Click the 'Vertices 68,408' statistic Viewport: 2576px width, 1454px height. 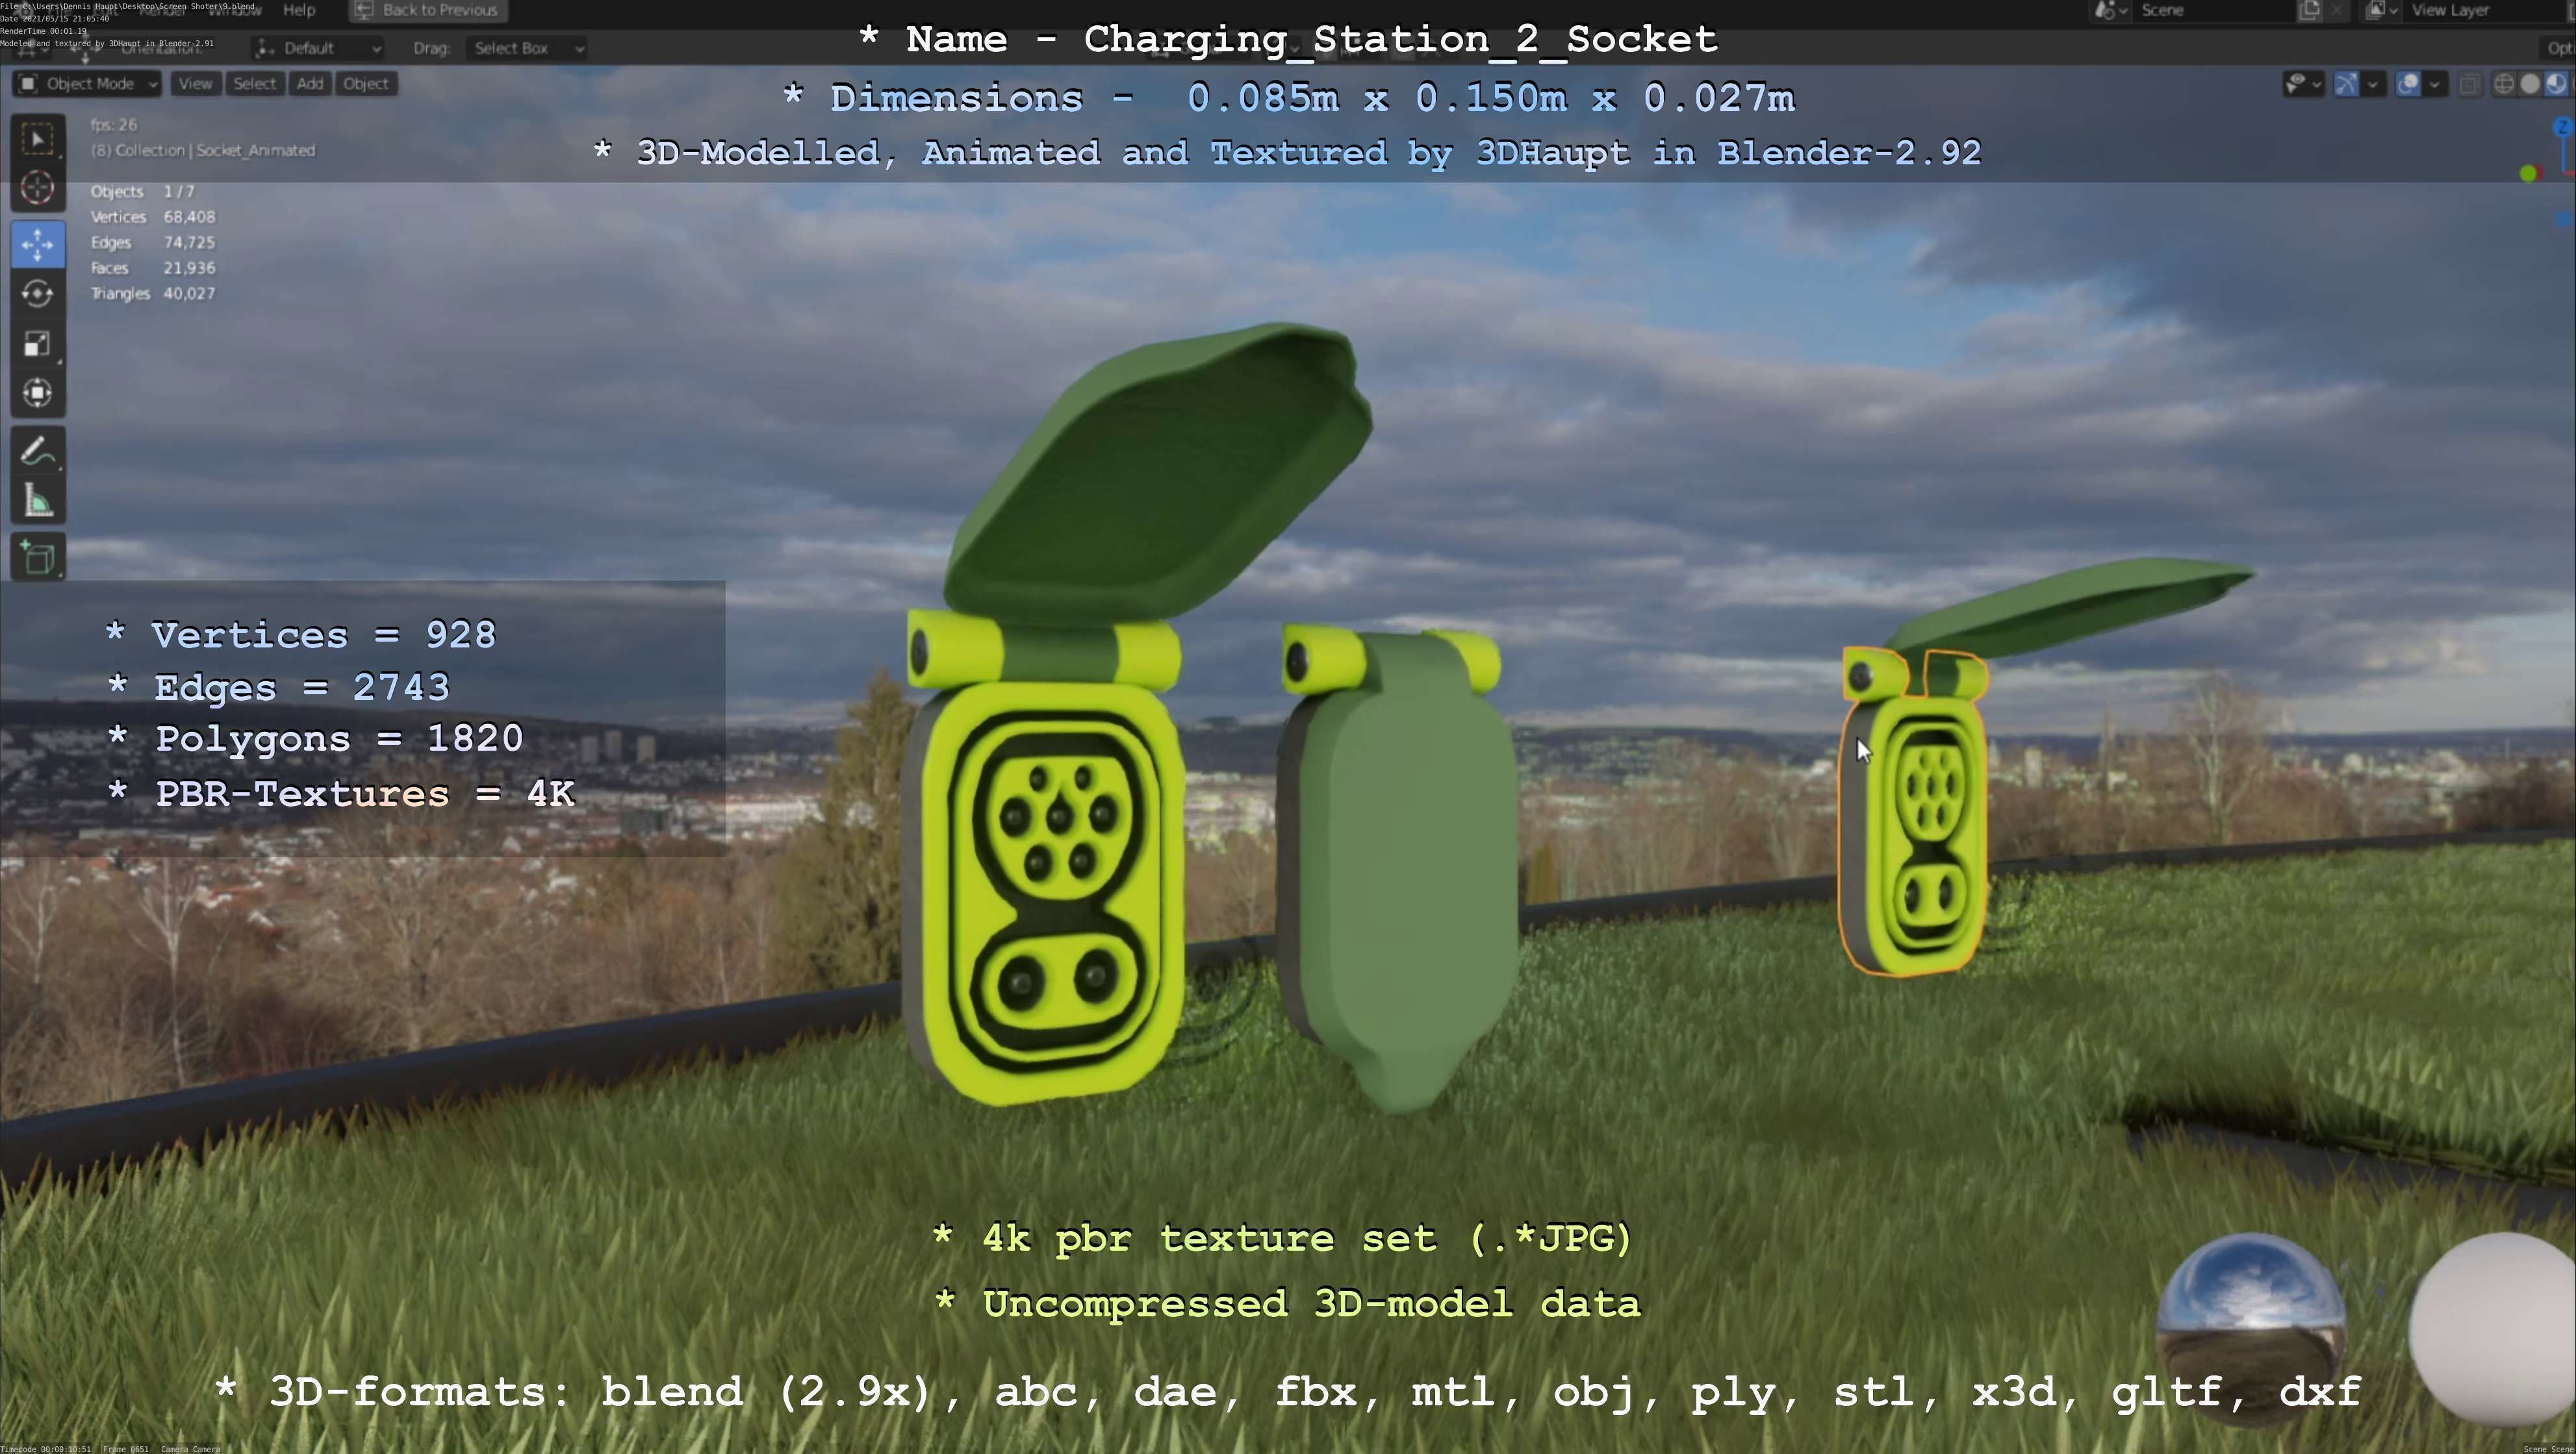point(153,217)
